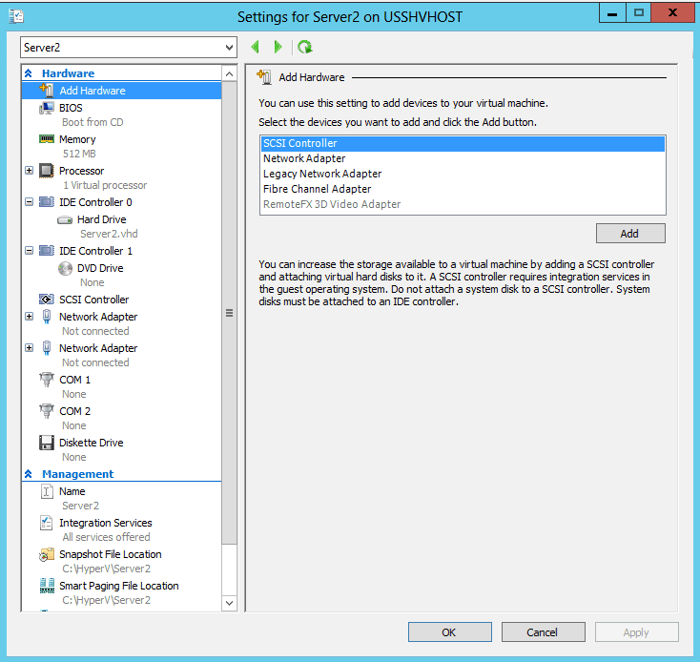
Task: Click the icon of the first Network Adapter
Action: [47, 316]
